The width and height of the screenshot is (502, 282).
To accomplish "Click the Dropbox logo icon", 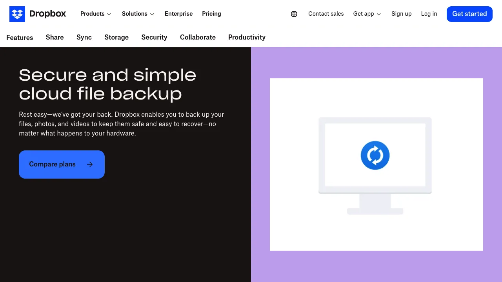I will [17, 14].
